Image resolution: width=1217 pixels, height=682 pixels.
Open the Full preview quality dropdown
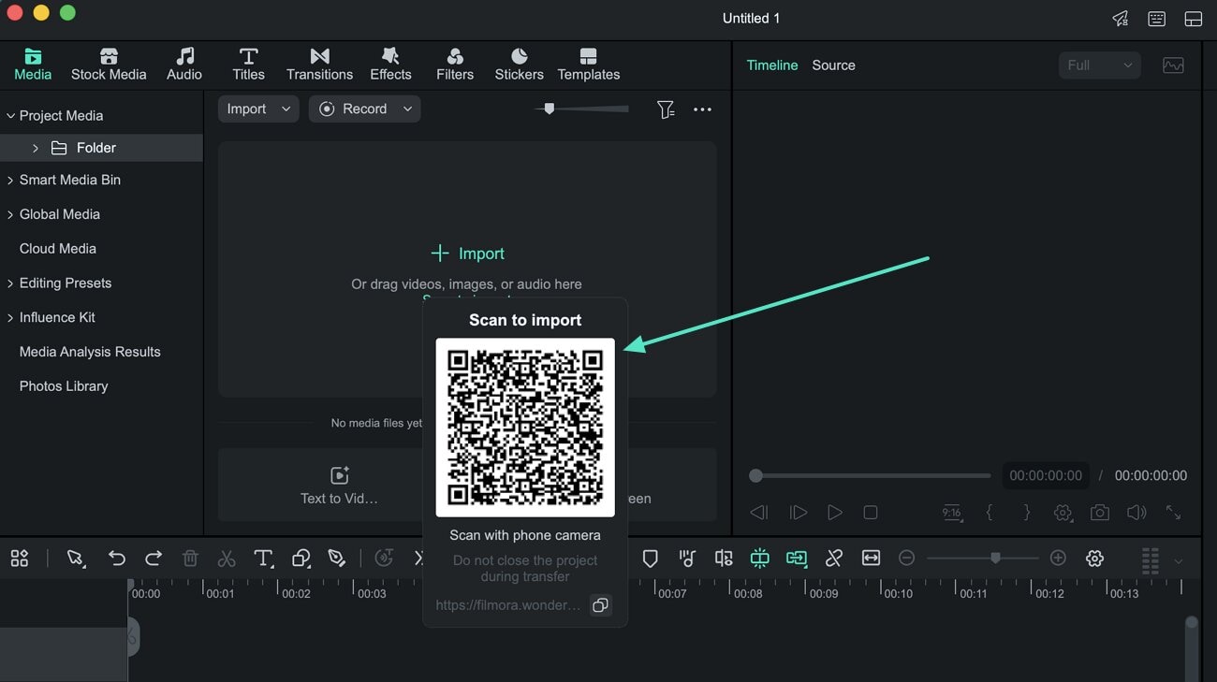[1100, 65]
